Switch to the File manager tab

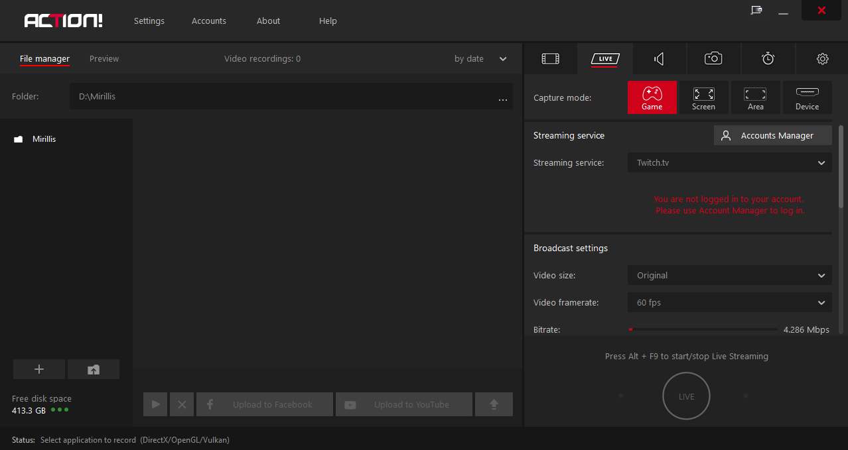coord(44,59)
